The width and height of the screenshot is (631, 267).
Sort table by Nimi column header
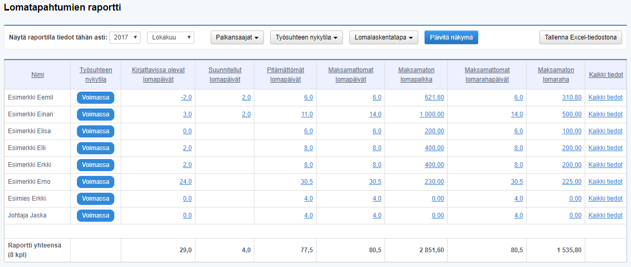37,75
